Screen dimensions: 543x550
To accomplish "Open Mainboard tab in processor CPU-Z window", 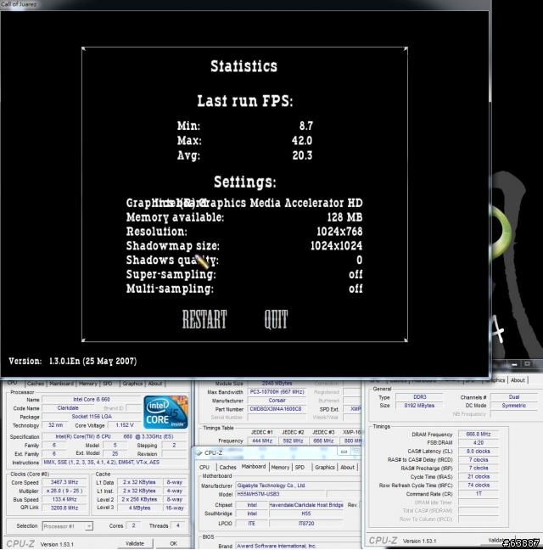I will [x=61, y=384].
